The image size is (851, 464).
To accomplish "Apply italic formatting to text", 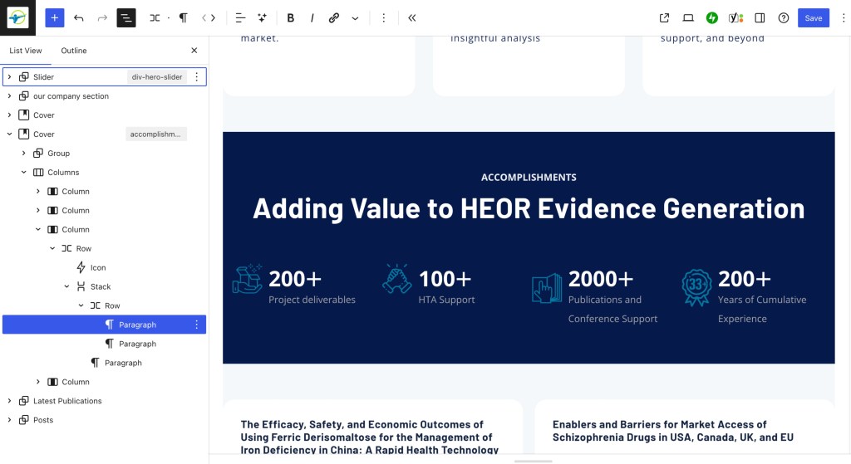I will pyautogui.click(x=312, y=17).
